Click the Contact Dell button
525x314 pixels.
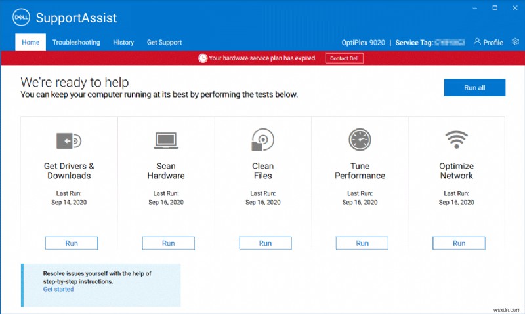pyautogui.click(x=345, y=58)
